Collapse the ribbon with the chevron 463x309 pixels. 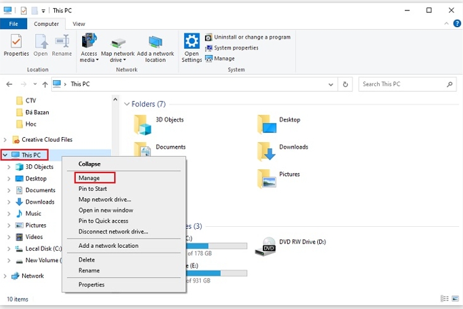click(x=446, y=23)
